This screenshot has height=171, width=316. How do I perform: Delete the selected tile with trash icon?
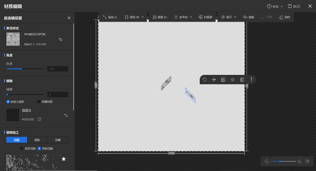(x=242, y=80)
